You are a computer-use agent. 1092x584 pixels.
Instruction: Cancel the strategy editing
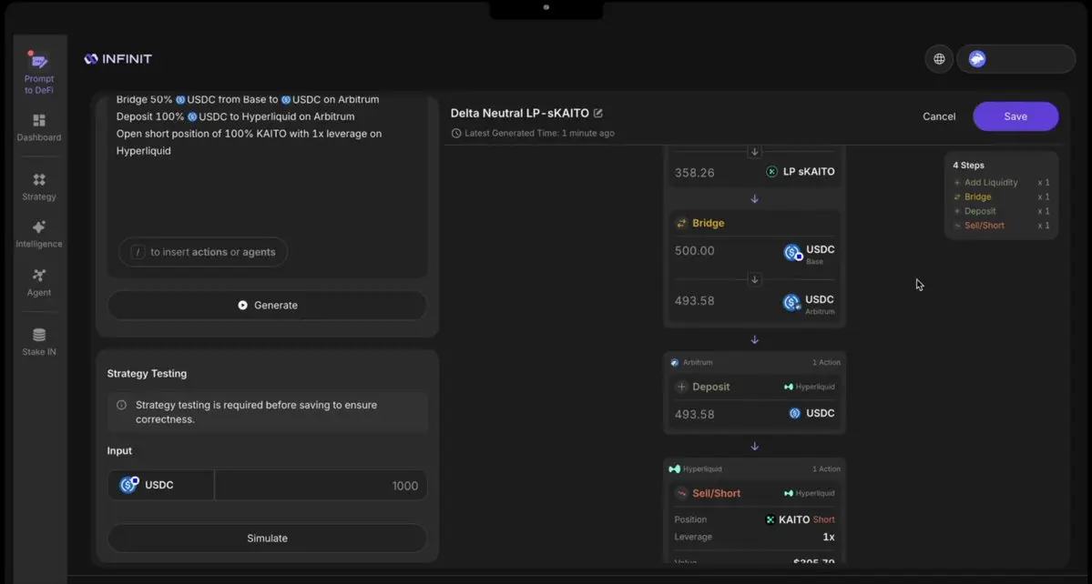pyautogui.click(x=939, y=116)
